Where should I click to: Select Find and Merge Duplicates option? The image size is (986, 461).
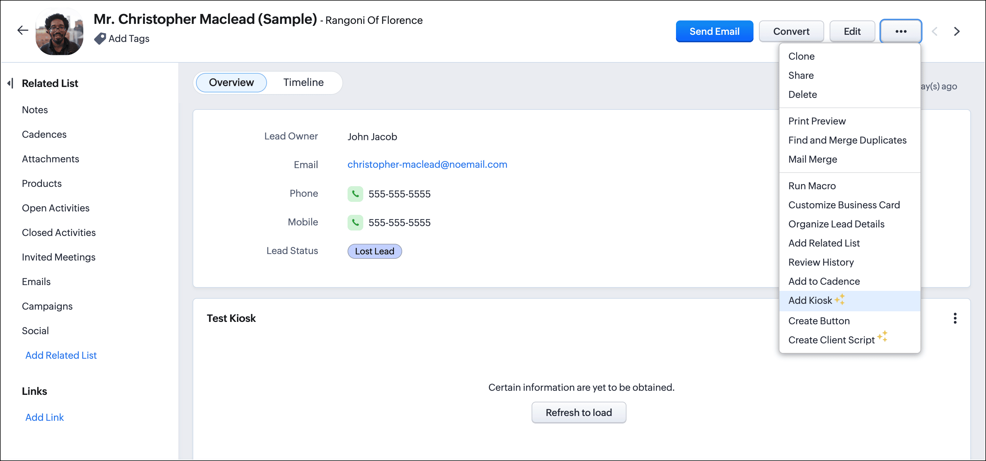point(847,140)
